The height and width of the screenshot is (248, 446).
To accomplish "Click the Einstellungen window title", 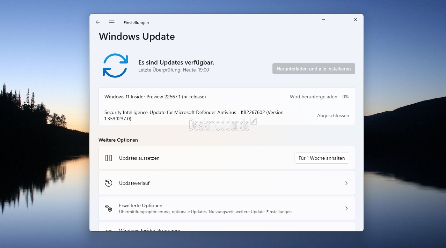I will (x=136, y=23).
